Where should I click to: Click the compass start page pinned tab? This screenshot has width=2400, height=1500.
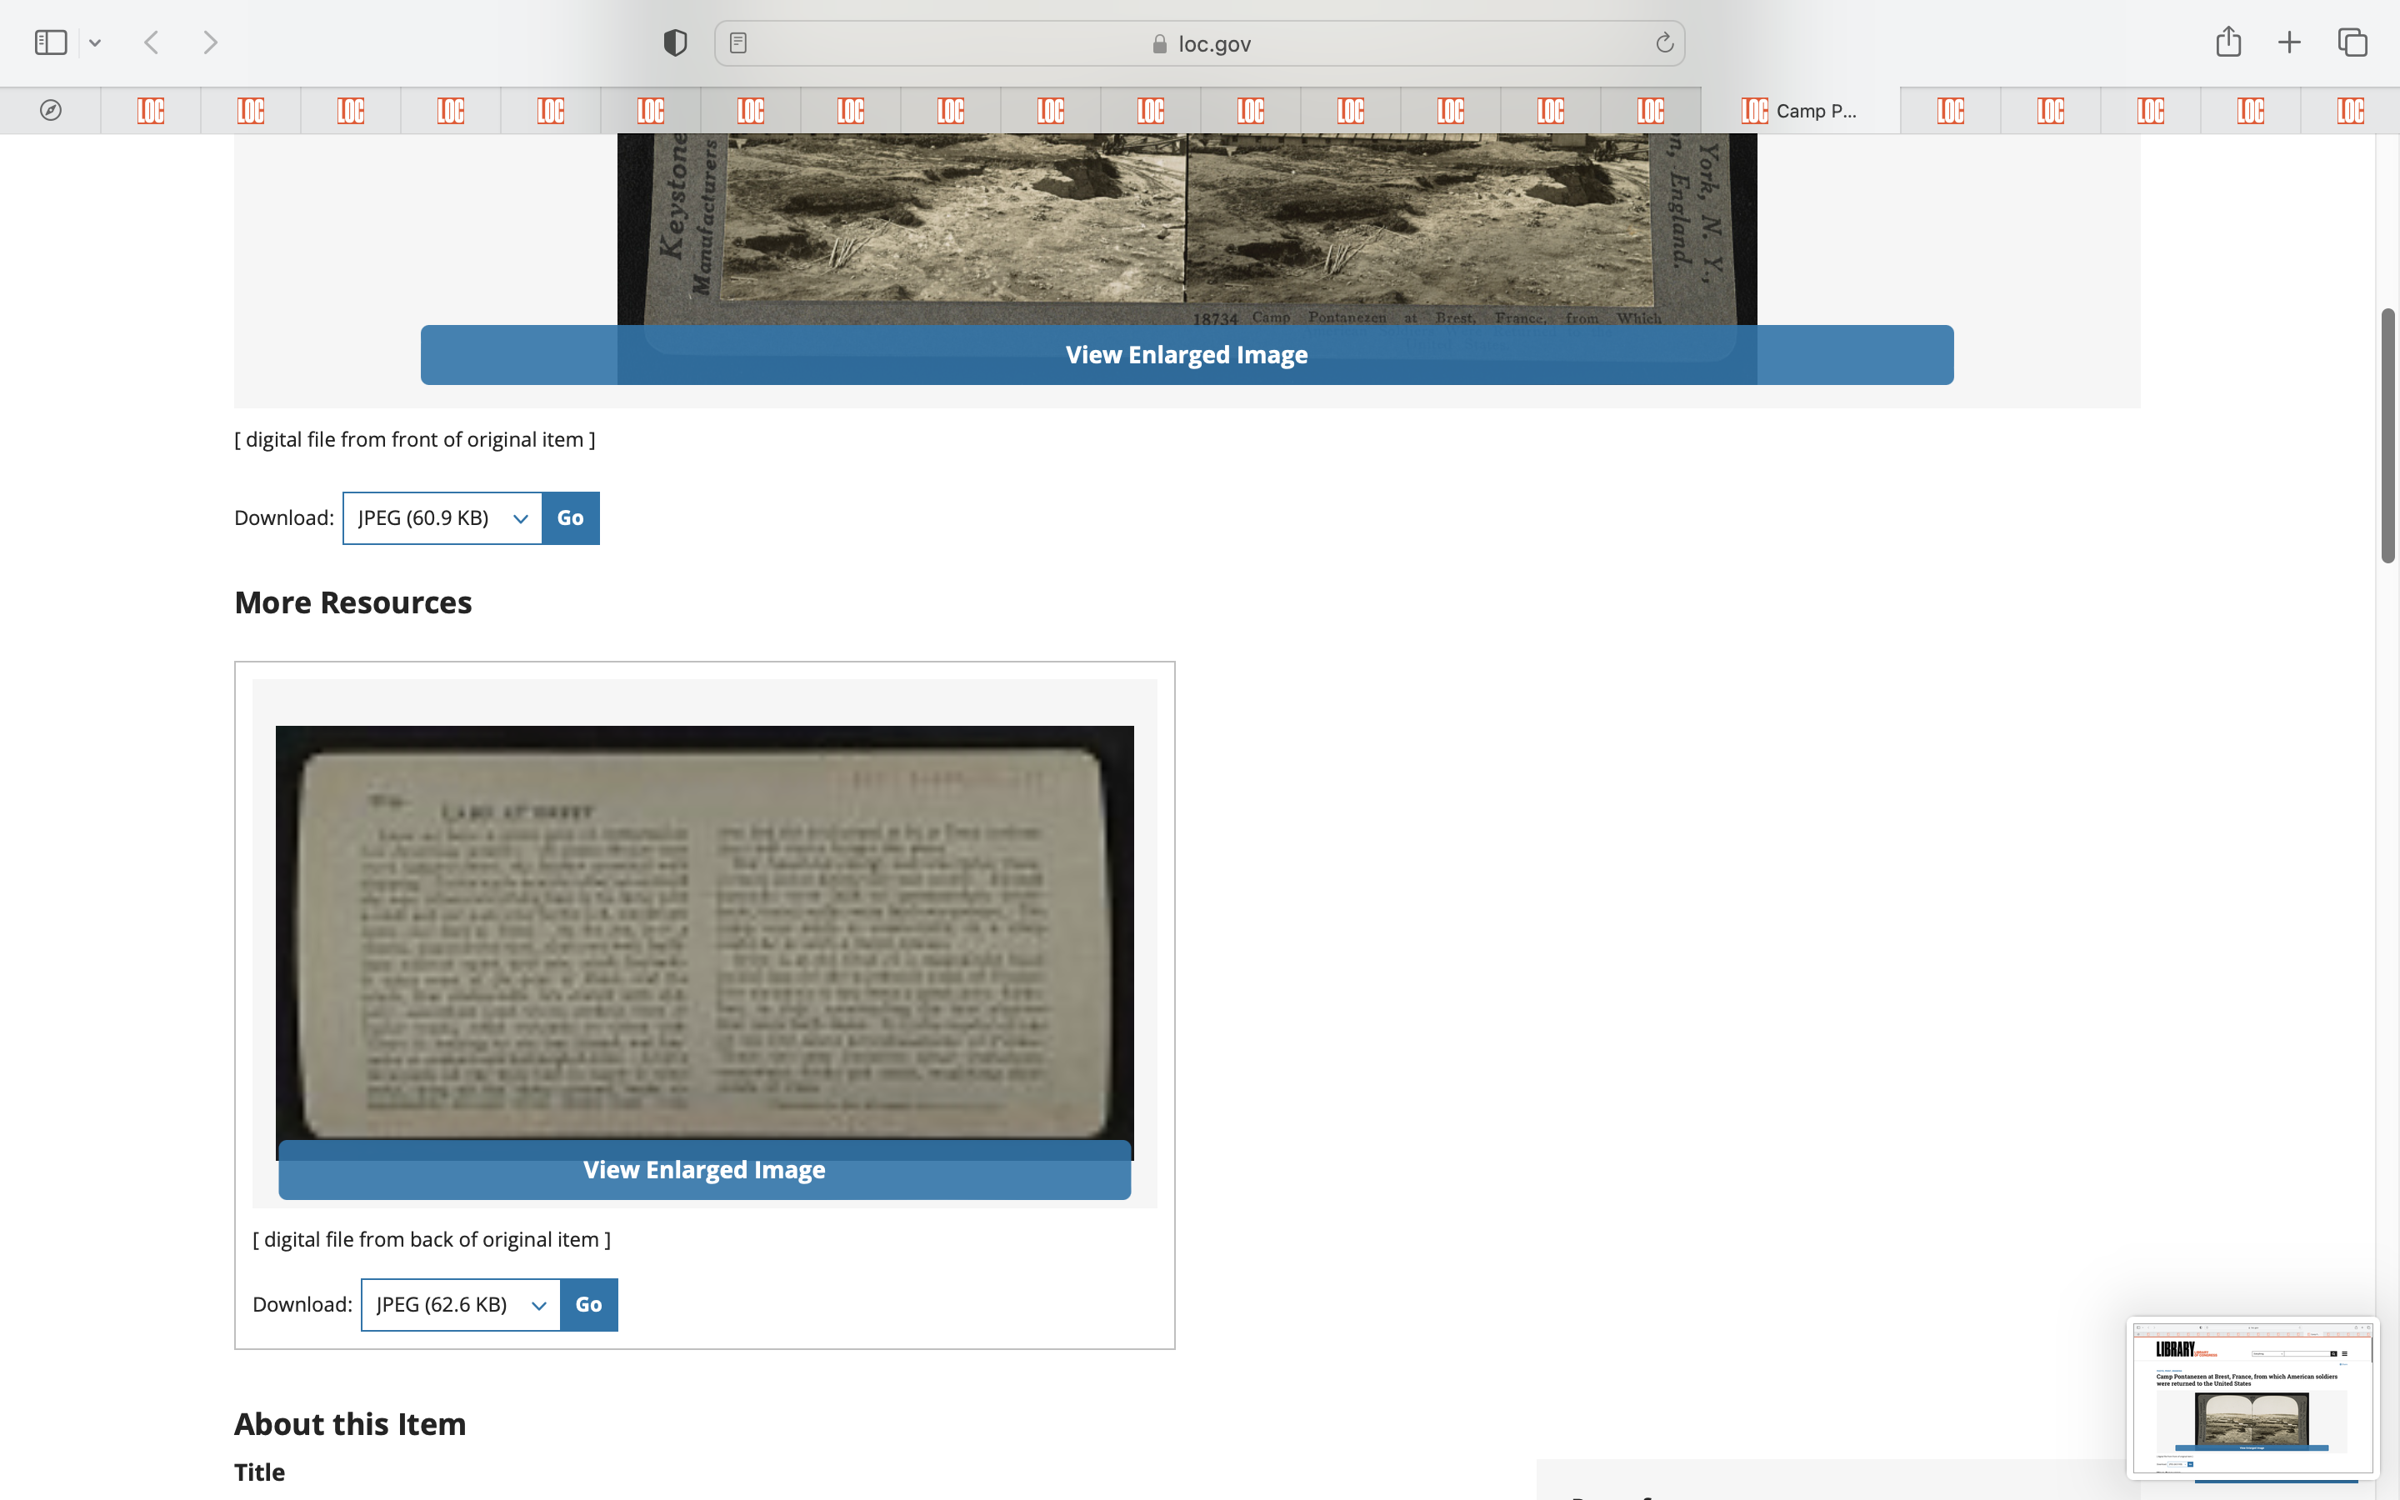click(51, 110)
